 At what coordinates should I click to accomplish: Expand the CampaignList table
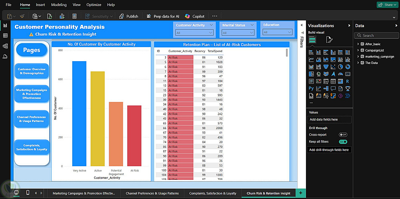pyautogui.click(x=358, y=50)
